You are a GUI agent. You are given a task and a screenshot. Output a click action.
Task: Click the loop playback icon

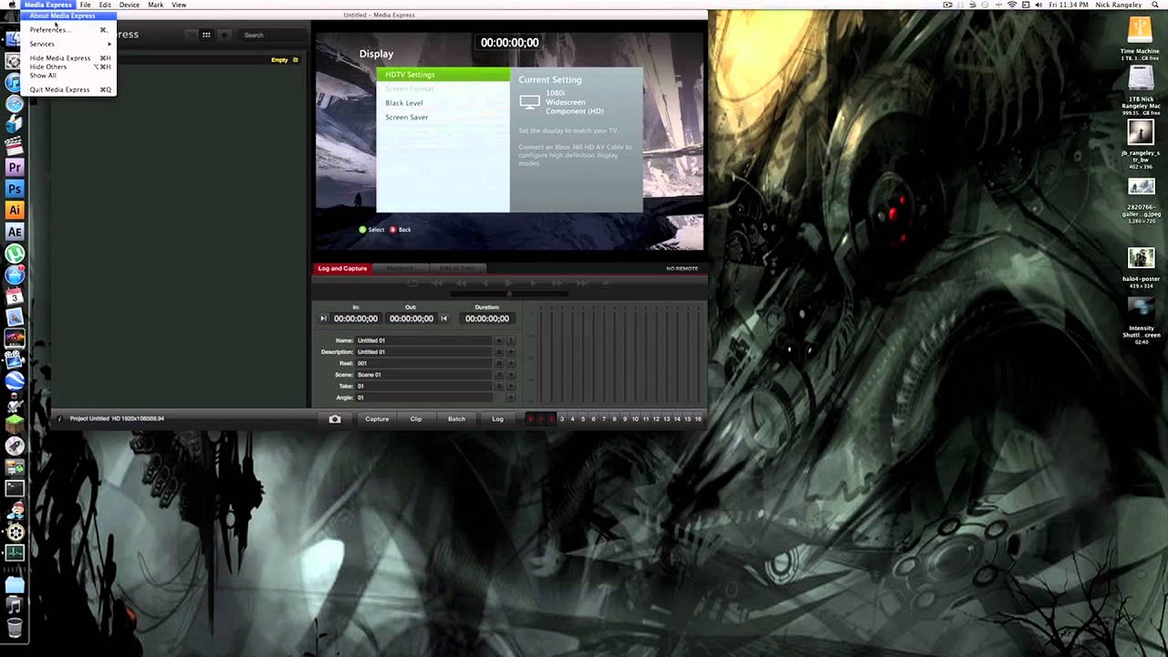point(412,283)
